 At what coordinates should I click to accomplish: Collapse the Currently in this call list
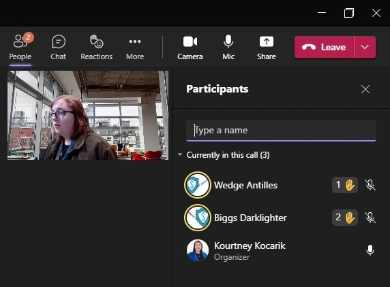click(x=180, y=155)
